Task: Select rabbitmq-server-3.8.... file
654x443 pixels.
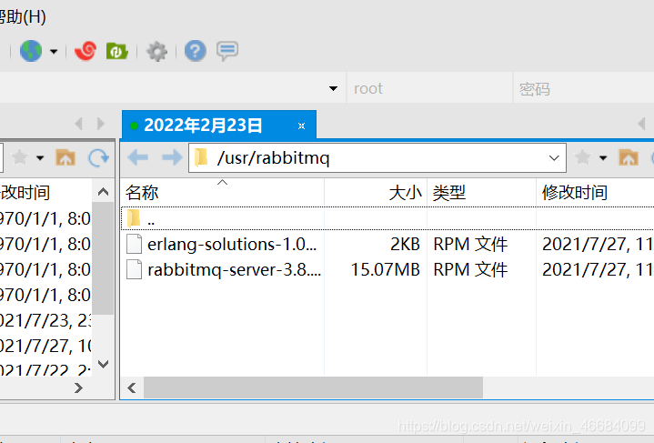Action: tap(235, 270)
